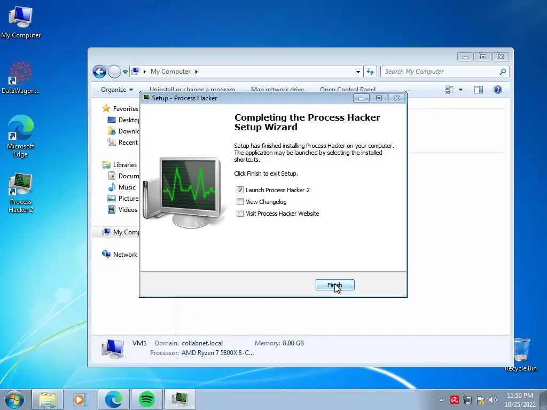This screenshot has width=547, height=410.
Task: Click Show Desktop strip on taskbar
Action: [x=543, y=399]
